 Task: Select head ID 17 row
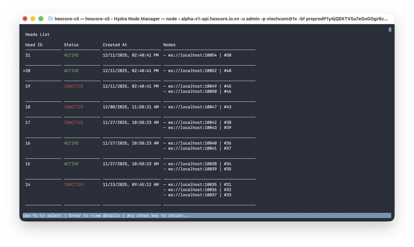pyautogui.click(x=140, y=125)
